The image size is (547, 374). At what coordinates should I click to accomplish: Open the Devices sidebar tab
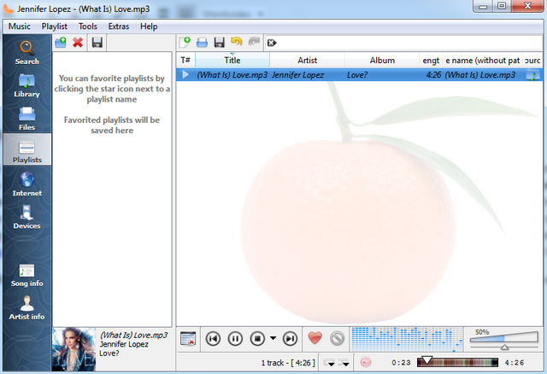click(26, 217)
